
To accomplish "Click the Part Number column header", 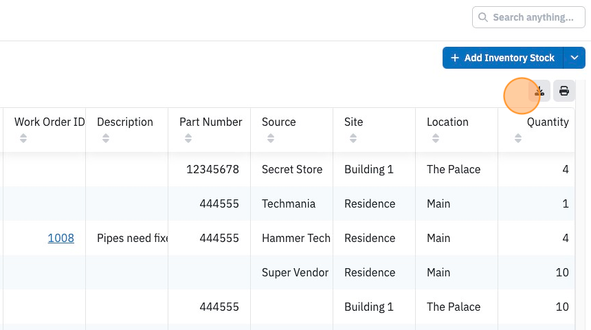I will pos(209,130).
